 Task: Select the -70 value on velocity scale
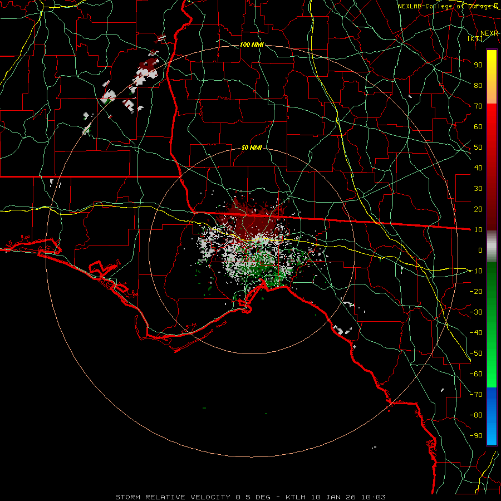[477, 395]
